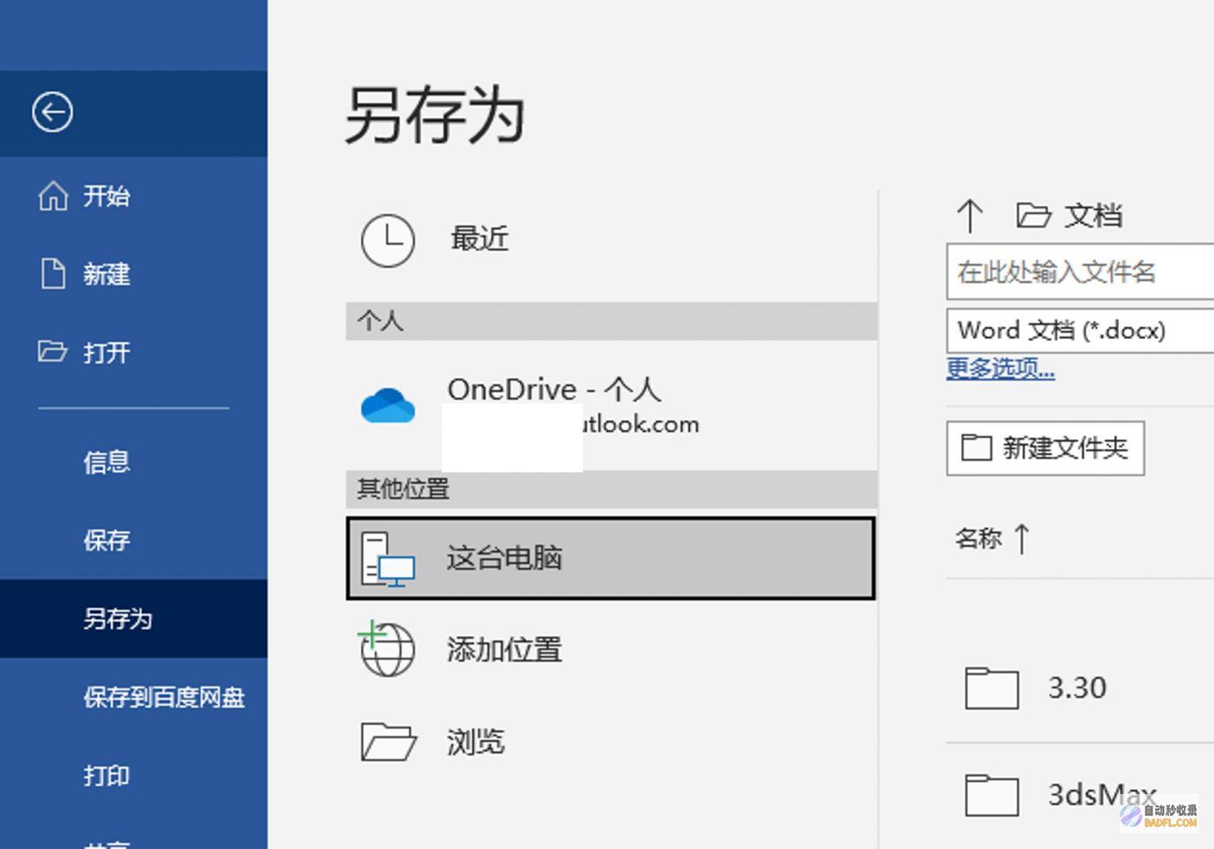Click the folder icon beside 文档
Screen dimensions: 1214x849
point(1033,215)
